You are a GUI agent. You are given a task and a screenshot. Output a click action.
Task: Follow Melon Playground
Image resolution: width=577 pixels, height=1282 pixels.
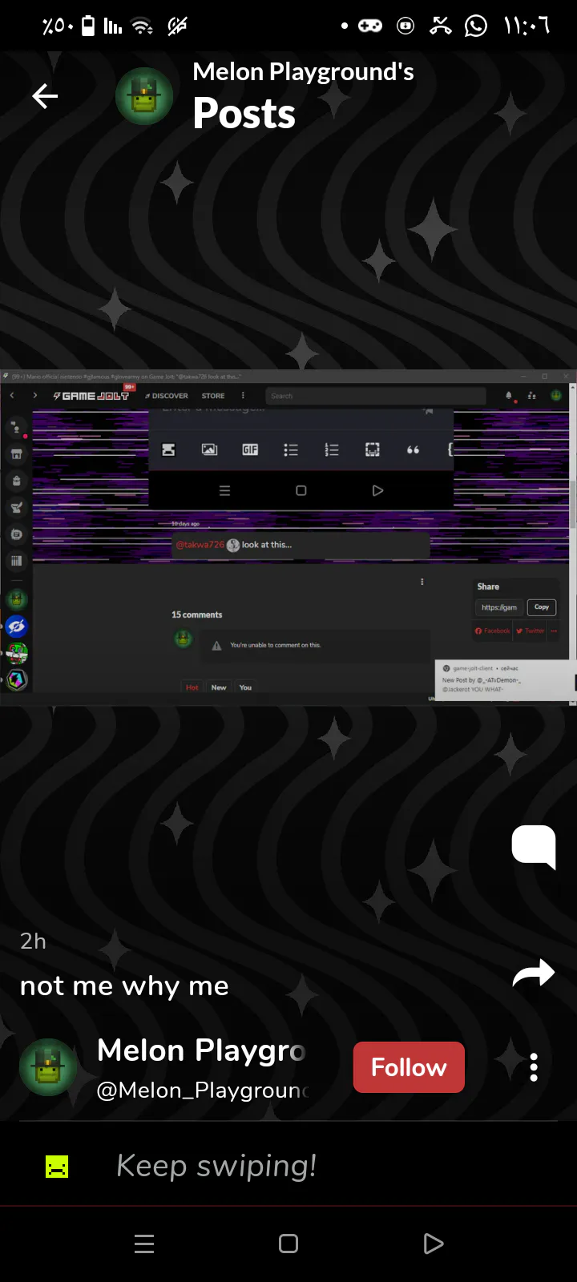(409, 1067)
